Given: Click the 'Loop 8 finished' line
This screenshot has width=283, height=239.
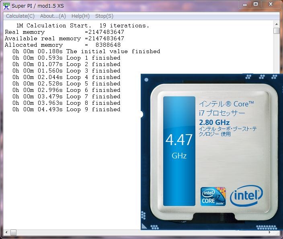Looking at the screenshot, I should (x=66, y=103).
